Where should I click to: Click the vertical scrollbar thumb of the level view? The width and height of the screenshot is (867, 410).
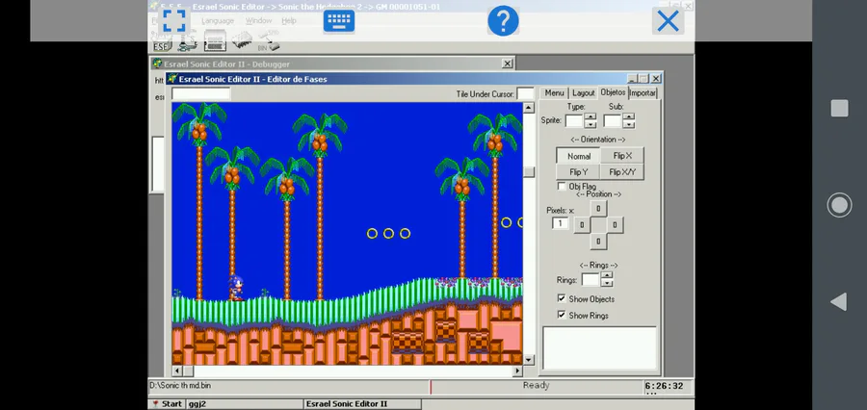(529, 172)
